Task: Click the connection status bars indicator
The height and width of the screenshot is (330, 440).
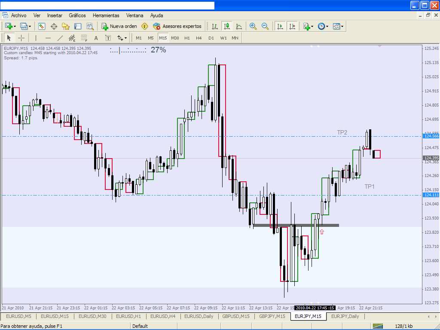Action: pyautogui.click(x=377, y=326)
